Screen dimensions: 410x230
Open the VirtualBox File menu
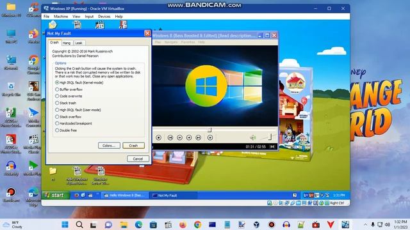(47, 16)
